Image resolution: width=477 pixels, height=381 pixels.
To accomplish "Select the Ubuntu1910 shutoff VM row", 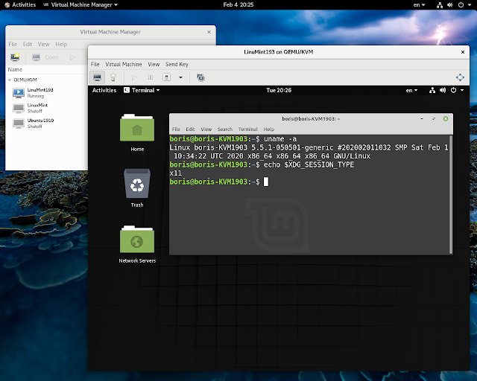I will tap(46, 124).
